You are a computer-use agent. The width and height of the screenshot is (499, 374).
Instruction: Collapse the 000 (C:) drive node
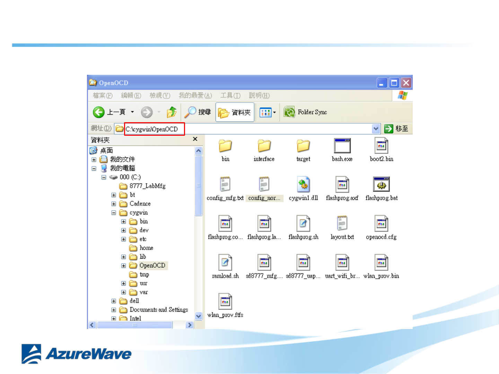click(x=104, y=177)
